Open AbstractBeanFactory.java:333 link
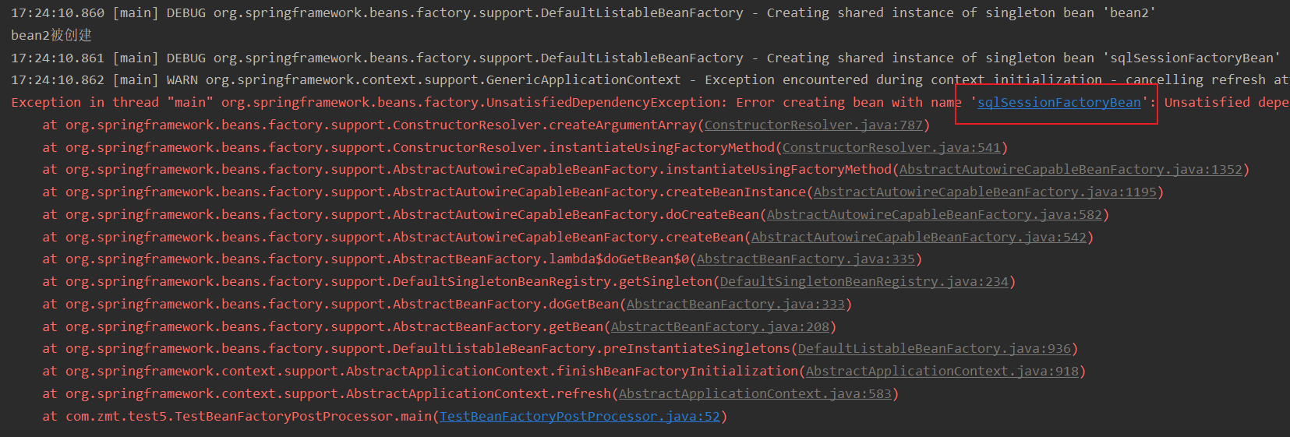 [735, 305]
